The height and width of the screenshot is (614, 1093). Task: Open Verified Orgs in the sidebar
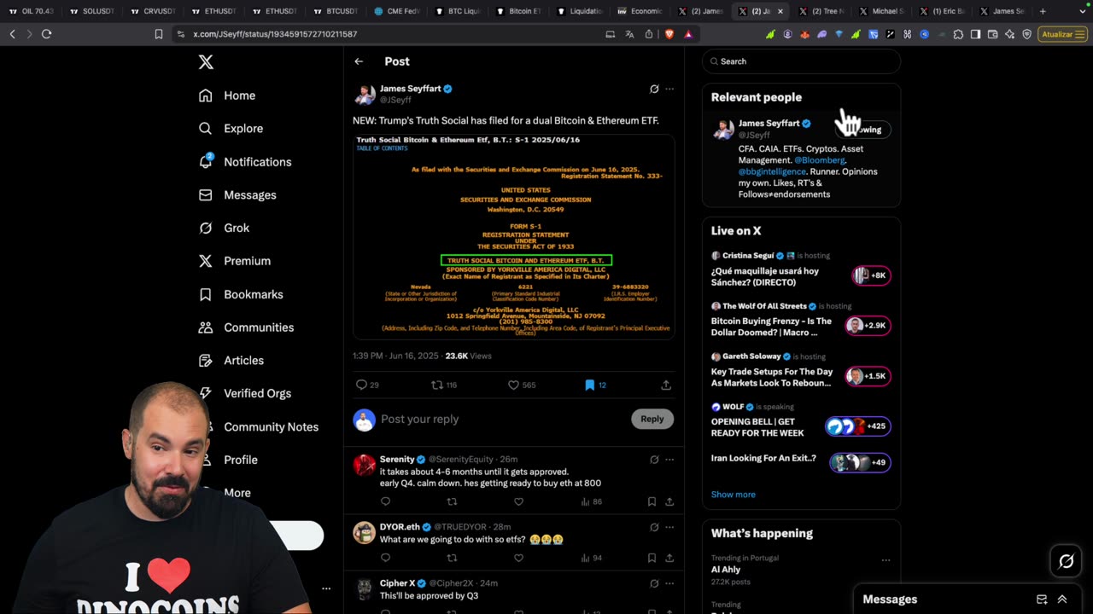coord(245,393)
